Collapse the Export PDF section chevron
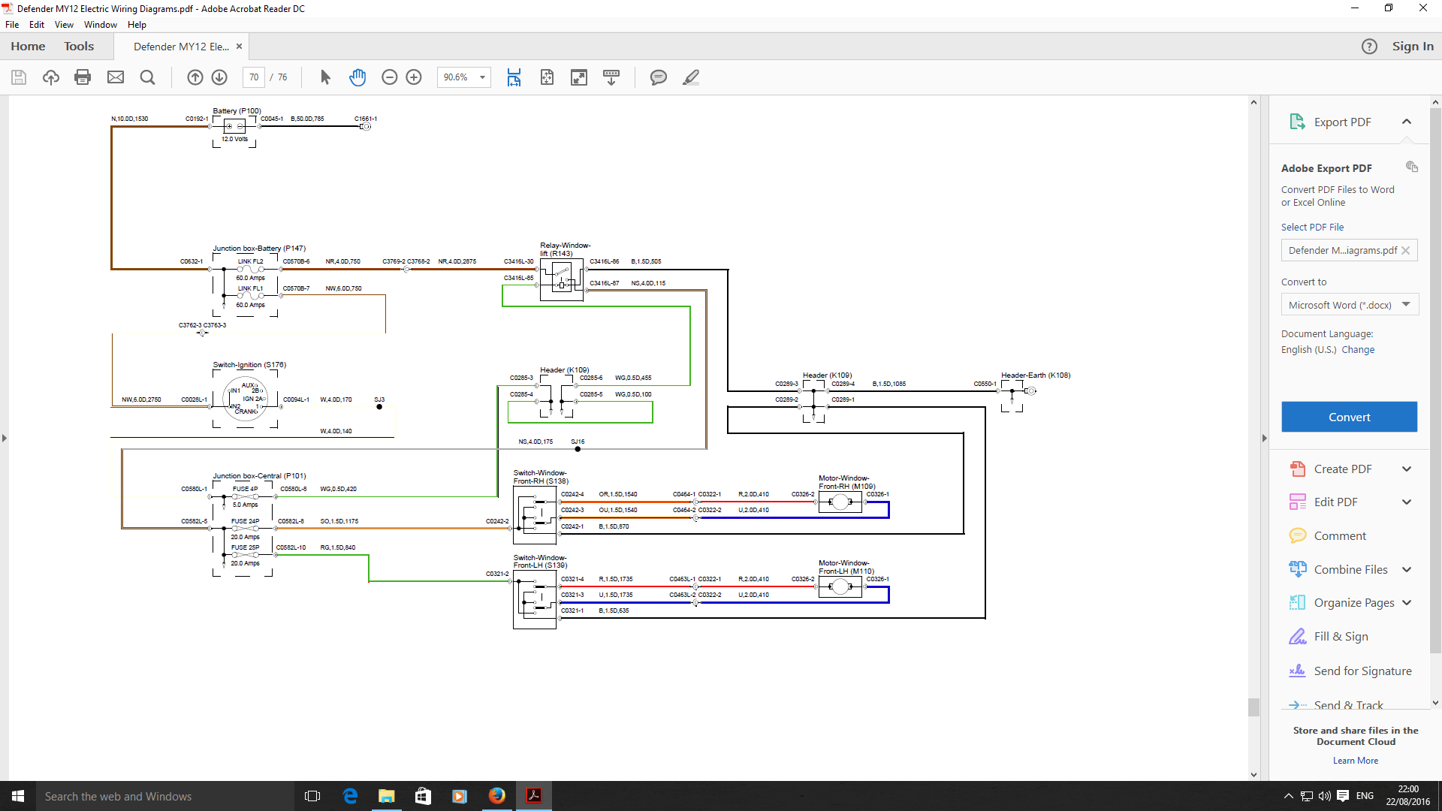Image resolution: width=1442 pixels, height=811 pixels. (1407, 122)
